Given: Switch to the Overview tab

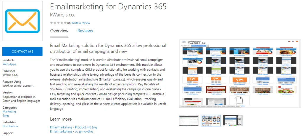Looking at the screenshot, I should tap(59, 31).
